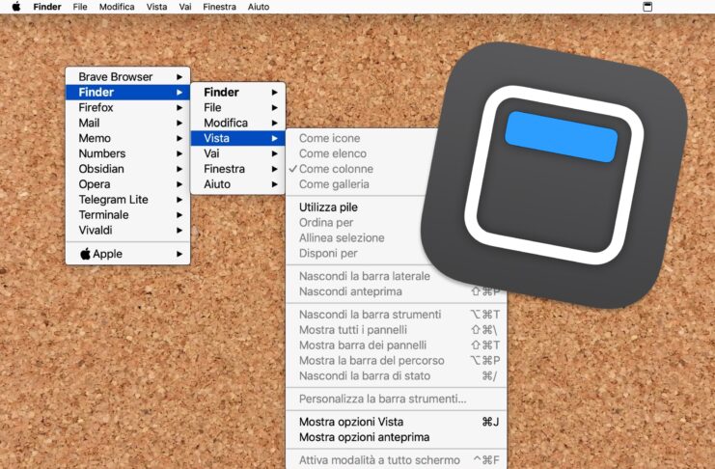
Task: Click Personalizza la barra strumenti…
Action: [x=396, y=400]
